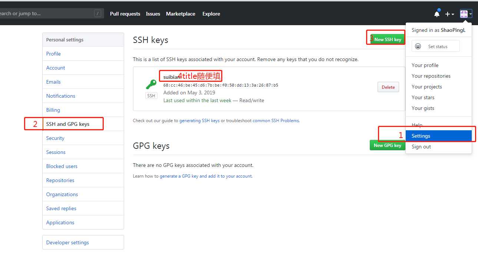The width and height of the screenshot is (478, 255).
Task: Select Your repositories in the dropdown
Action: point(431,76)
